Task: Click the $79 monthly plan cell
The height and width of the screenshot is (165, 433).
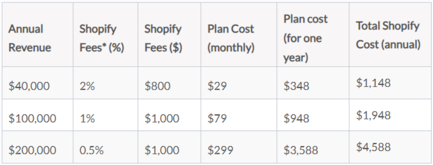Action: tap(239, 115)
